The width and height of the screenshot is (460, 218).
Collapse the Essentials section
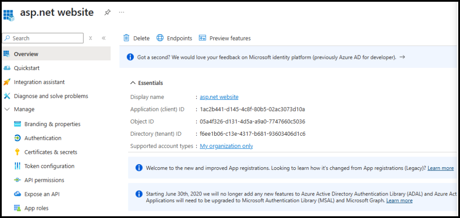tap(133, 83)
